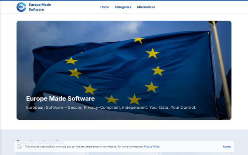
Task: Open the Europe Made Software site title link
Action: pyautogui.click(x=40, y=7)
